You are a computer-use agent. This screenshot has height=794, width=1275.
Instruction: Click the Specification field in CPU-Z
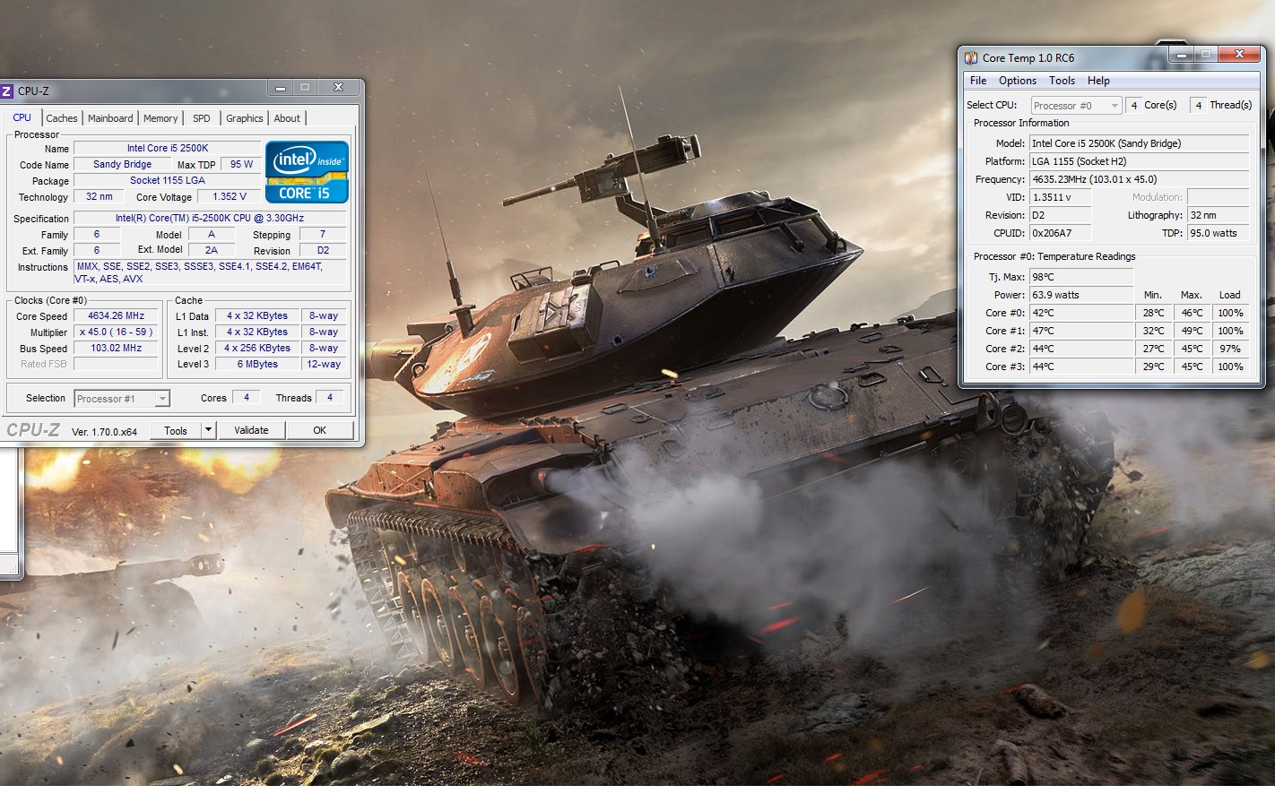tap(210, 219)
